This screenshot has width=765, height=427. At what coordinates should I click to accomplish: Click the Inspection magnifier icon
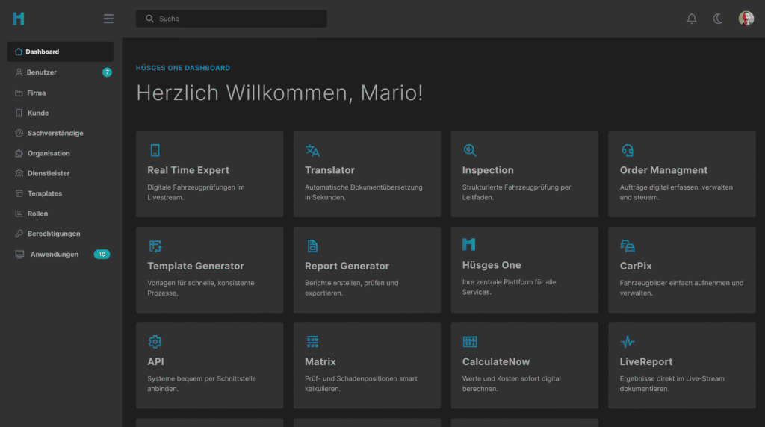(470, 150)
